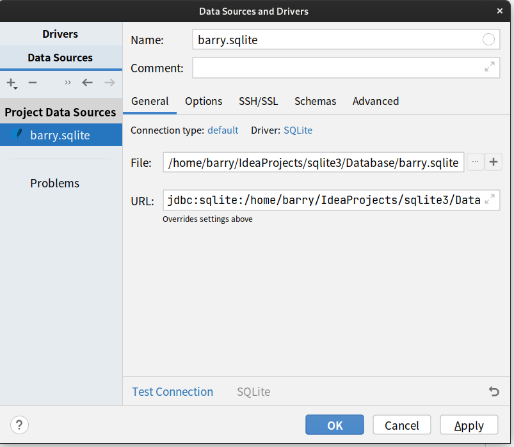Switch to the Options tab

tap(204, 101)
